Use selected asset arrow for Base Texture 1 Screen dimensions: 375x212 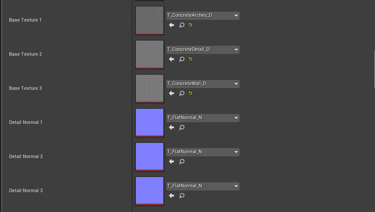tap(172, 25)
